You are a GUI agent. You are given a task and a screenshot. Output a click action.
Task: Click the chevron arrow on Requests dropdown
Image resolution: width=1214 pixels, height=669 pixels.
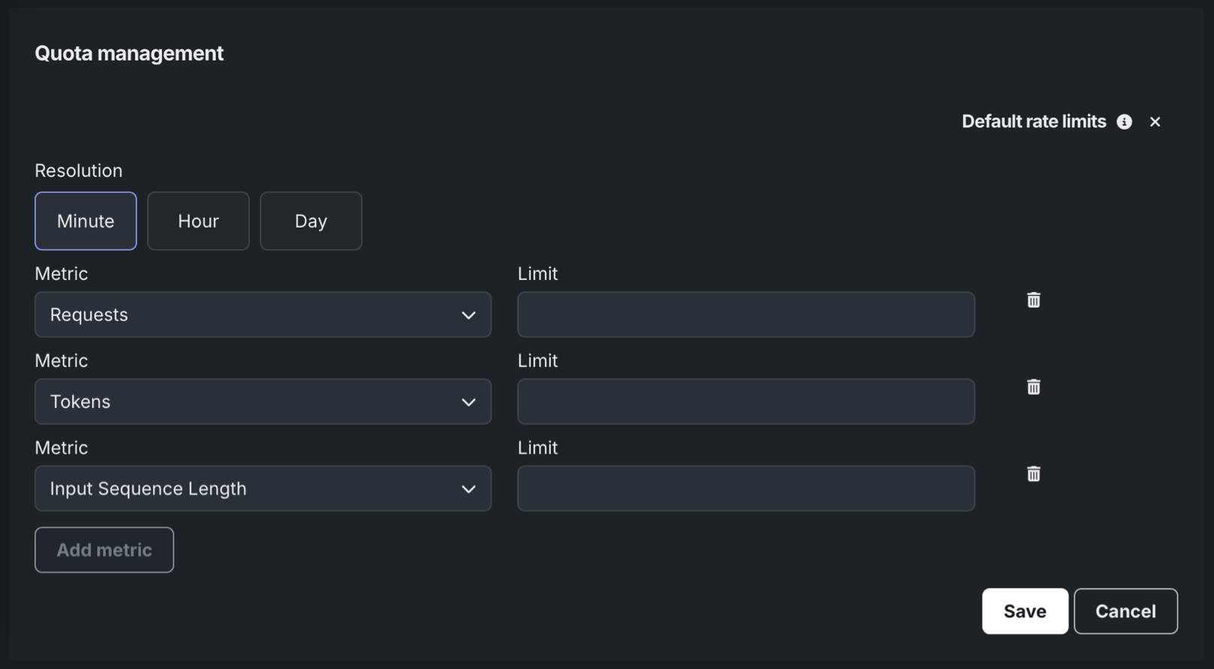[468, 315]
